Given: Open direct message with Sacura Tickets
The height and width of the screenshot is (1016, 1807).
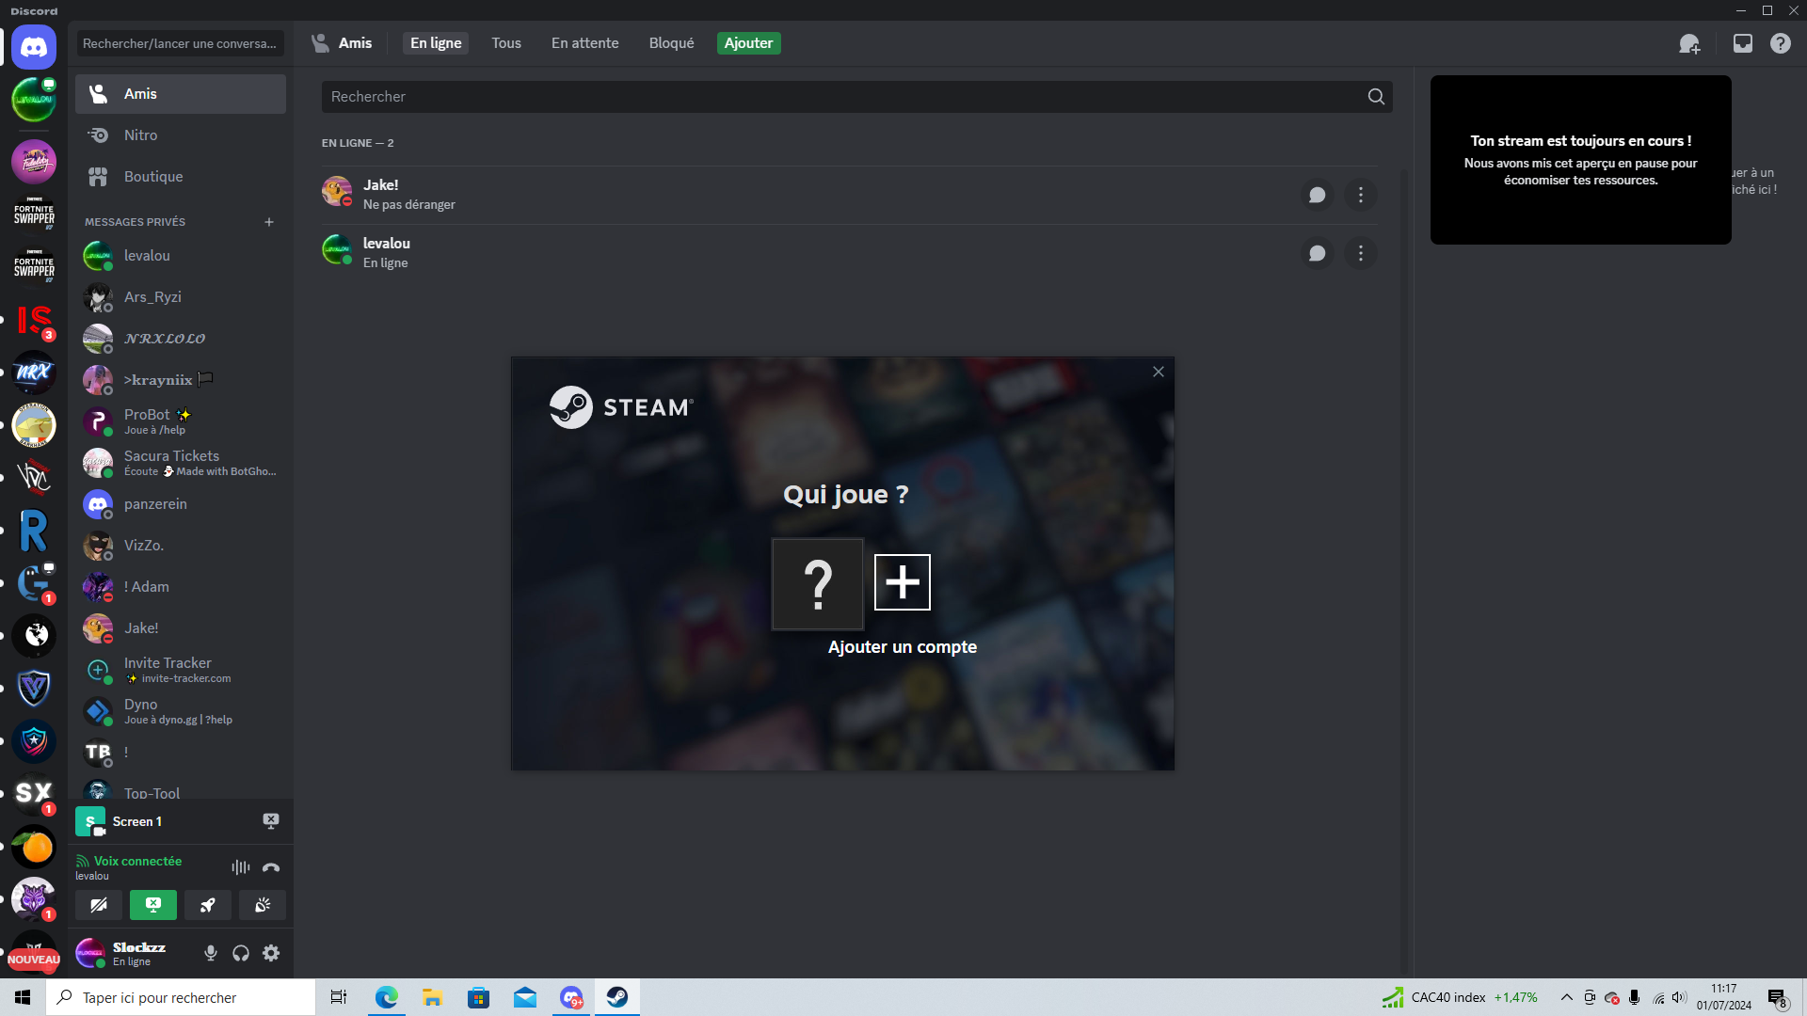Looking at the screenshot, I should click(181, 463).
